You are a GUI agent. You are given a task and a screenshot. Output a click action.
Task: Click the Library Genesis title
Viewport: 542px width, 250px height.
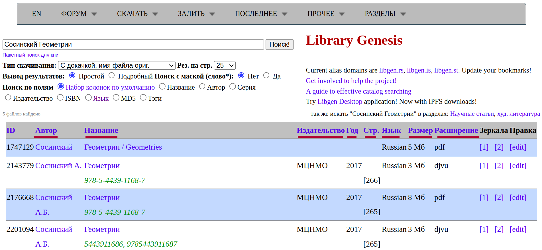coord(354,40)
